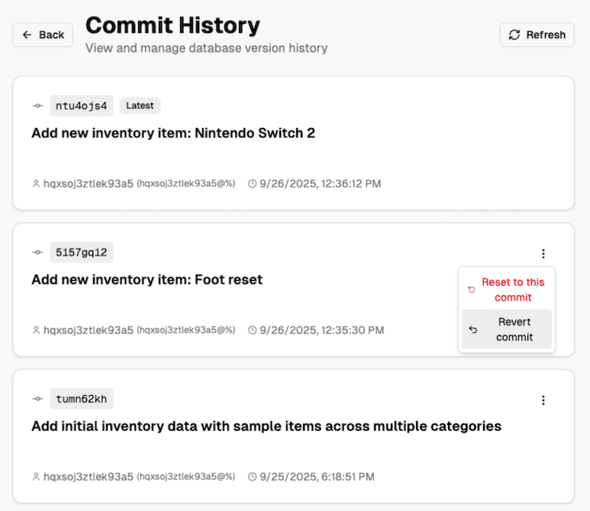Open the three-dot menu for commit tumn62kh
The image size is (590, 511).
[543, 400]
